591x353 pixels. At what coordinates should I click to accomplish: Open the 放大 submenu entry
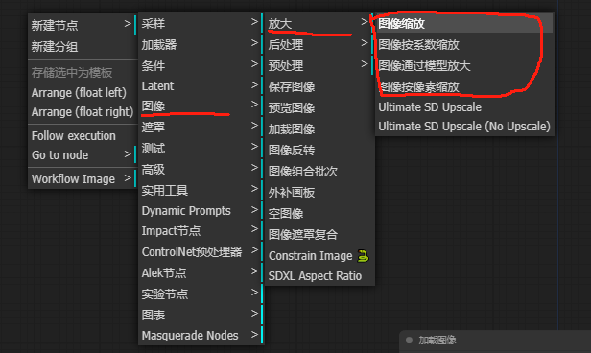click(x=319, y=24)
